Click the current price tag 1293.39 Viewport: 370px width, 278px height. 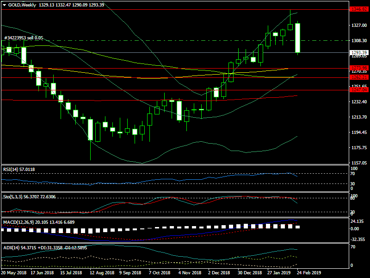[x=359, y=52]
